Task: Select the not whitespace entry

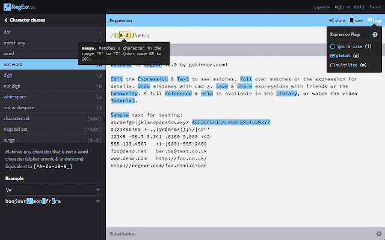Action: point(52,107)
